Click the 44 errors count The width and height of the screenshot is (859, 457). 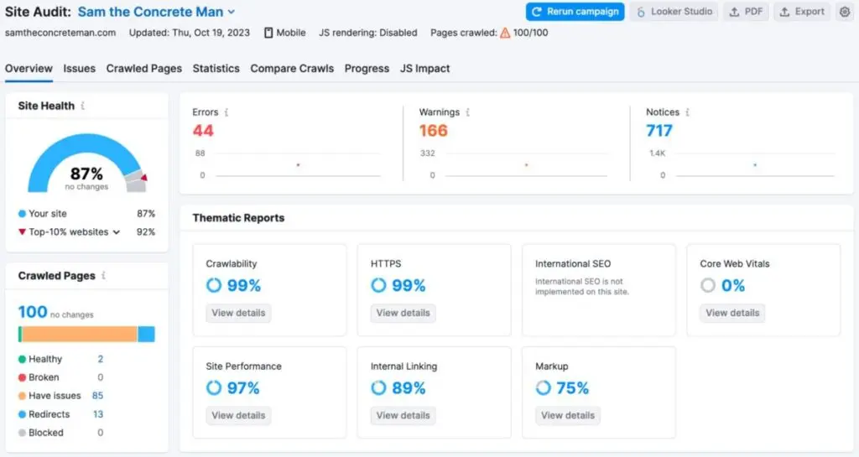tap(203, 131)
